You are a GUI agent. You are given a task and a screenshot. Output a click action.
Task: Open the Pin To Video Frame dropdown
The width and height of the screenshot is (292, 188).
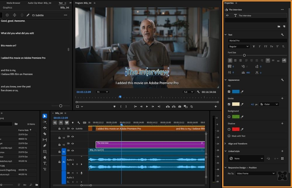click(x=255, y=173)
